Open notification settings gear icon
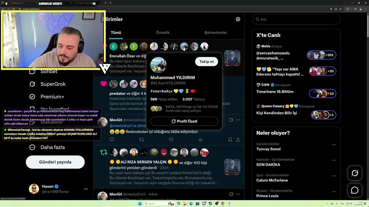 [x=238, y=19]
